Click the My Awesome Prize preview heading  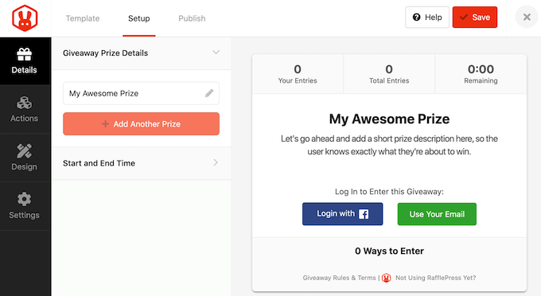tap(389, 119)
